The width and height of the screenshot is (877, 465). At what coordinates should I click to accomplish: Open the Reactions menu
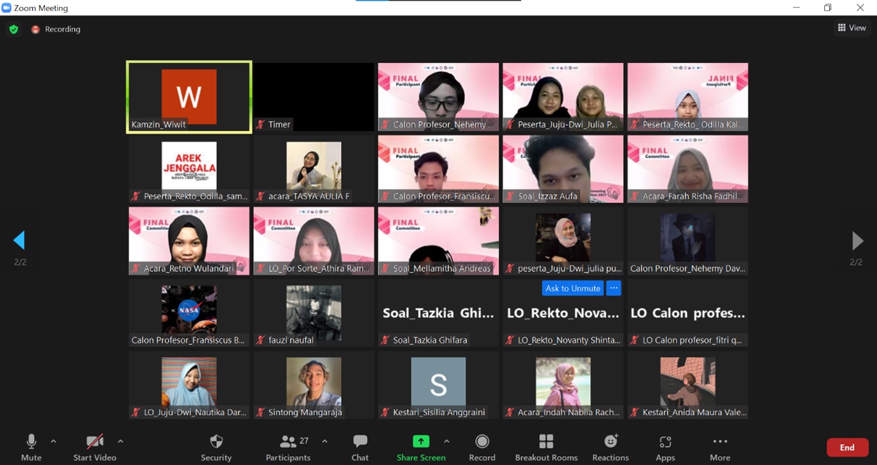coord(611,442)
